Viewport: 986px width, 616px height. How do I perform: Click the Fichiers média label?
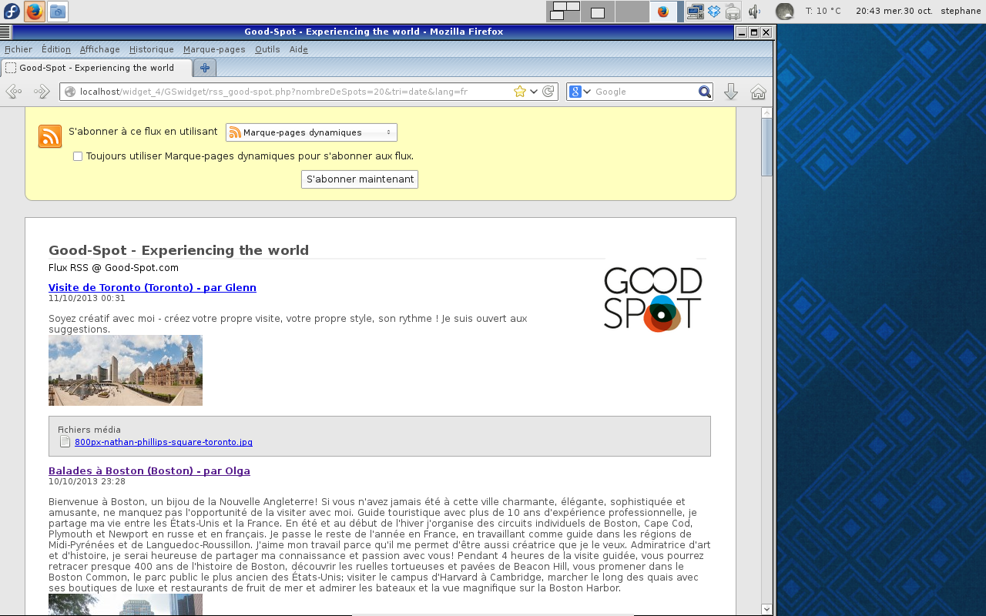click(x=89, y=430)
